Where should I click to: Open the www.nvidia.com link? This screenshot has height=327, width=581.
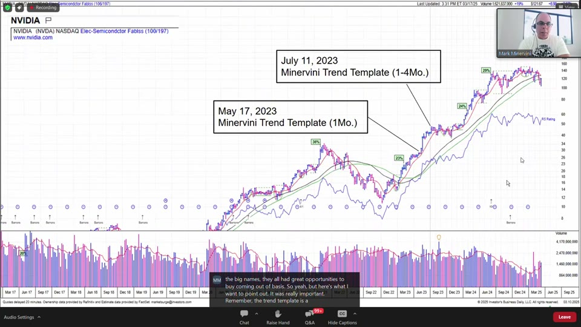(33, 38)
